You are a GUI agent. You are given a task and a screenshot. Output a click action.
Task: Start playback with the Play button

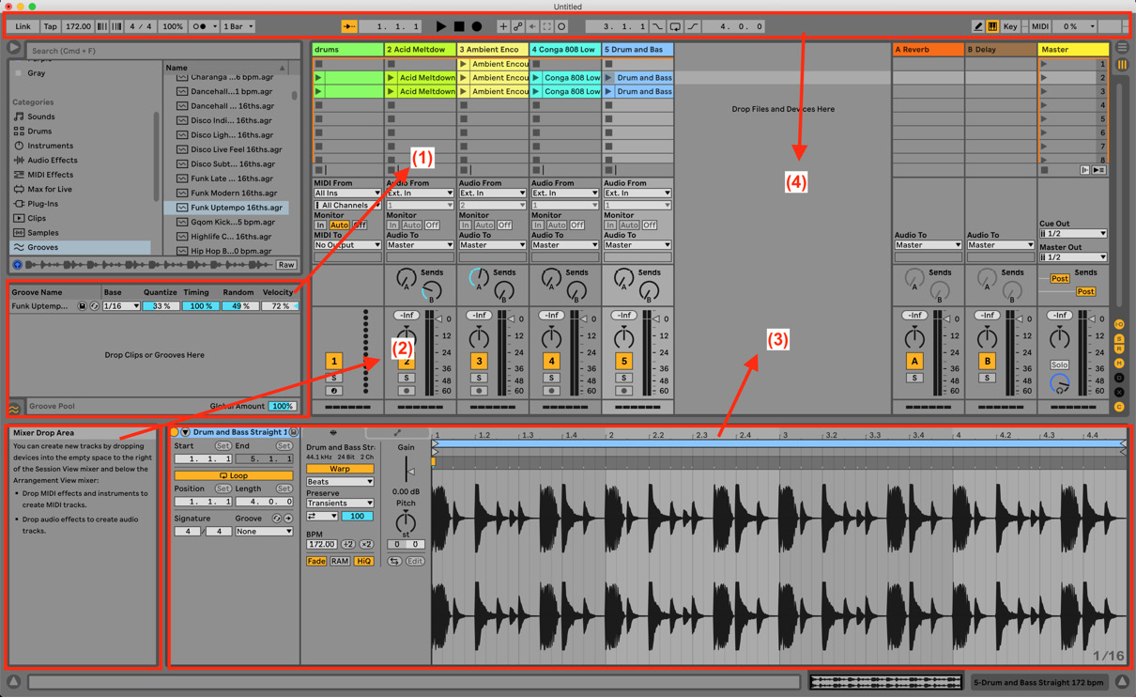[440, 26]
